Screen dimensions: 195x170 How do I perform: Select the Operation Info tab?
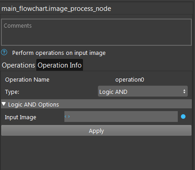(59, 65)
